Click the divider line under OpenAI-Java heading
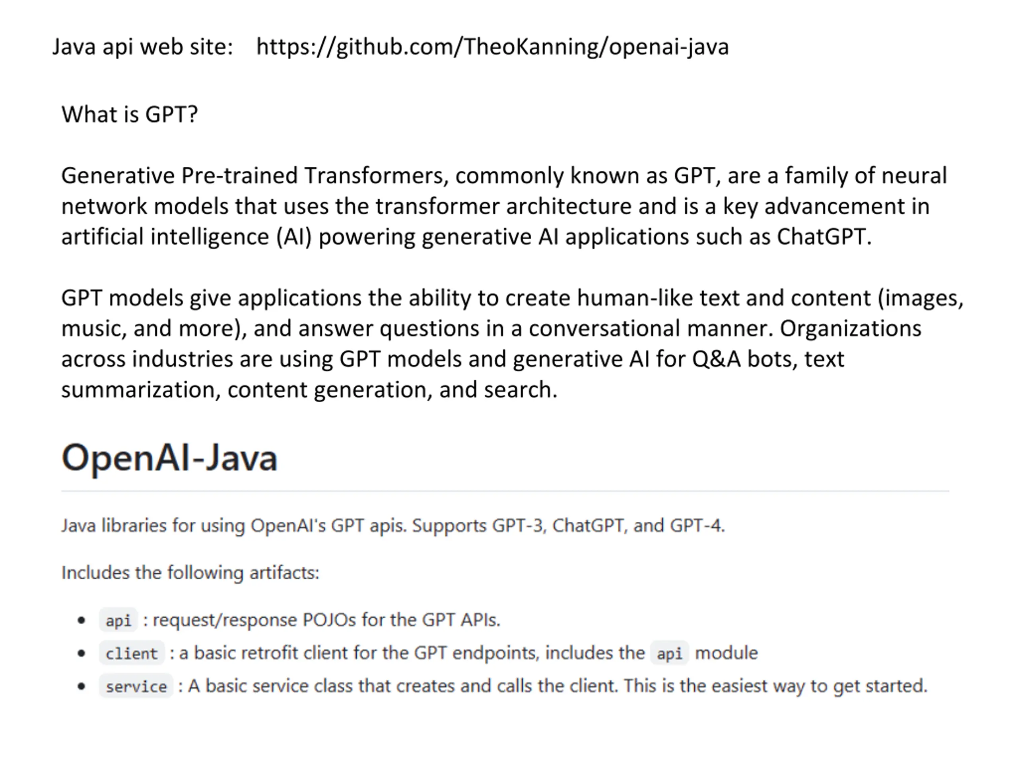This screenshot has width=1018, height=764. point(505,491)
